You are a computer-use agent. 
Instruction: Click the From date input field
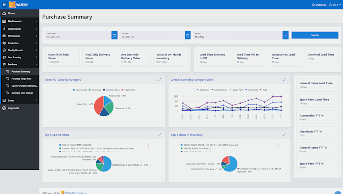coord(79,35)
